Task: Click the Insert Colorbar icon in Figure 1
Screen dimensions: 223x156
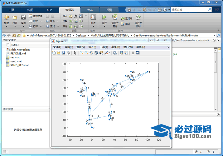Action: 121,53
